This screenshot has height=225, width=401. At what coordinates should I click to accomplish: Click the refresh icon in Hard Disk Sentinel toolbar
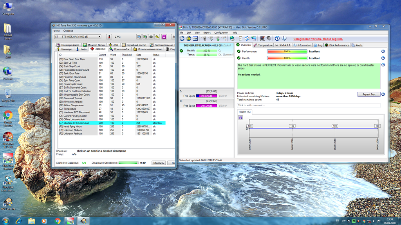click(x=182, y=39)
